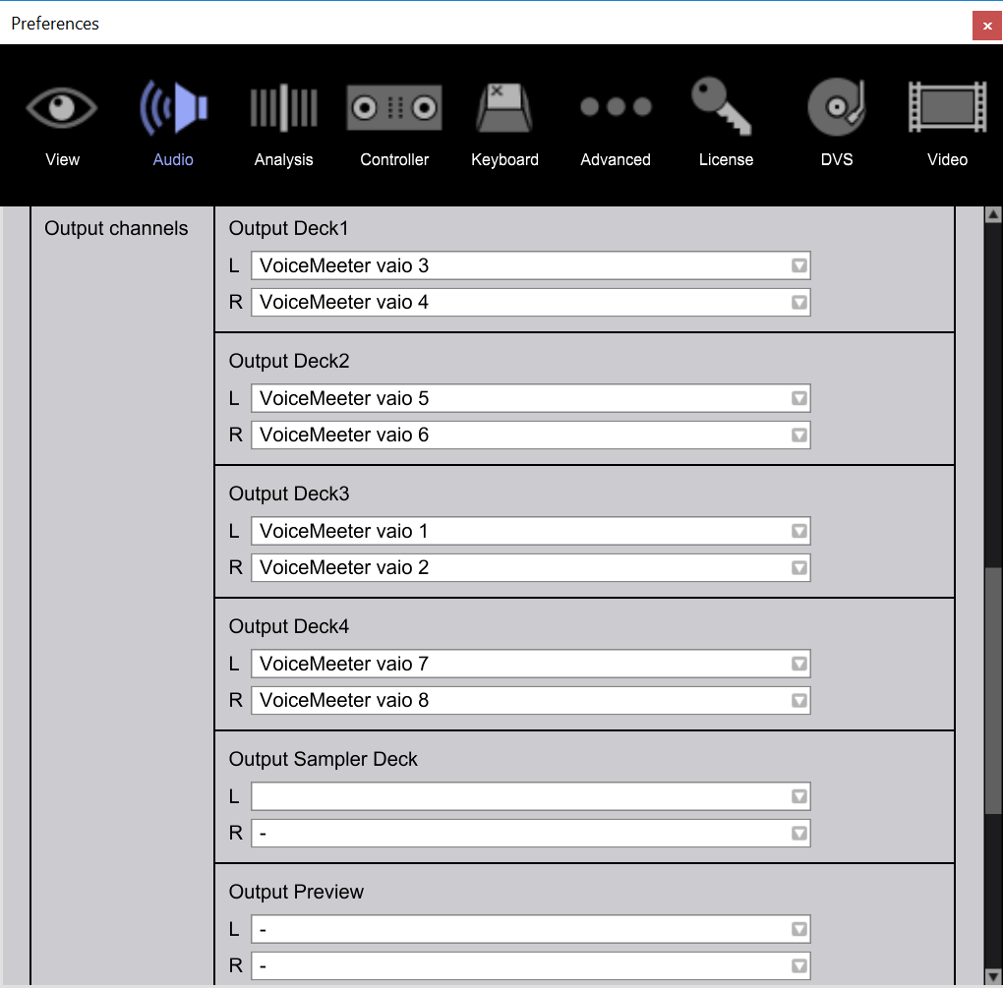Screen dimensions: 1003x988
Task: Click the Preferences window title
Action: pyautogui.click(x=55, y=24)
